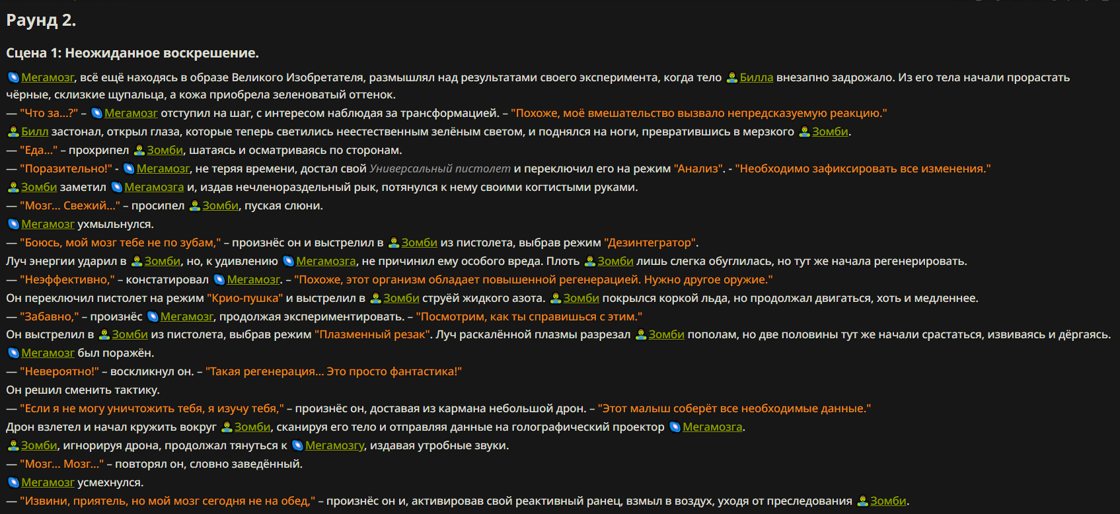Open Зомби link after "Он выстрелил в"
The height and width of the screenshot is (514, 1120).
(130, 334)
